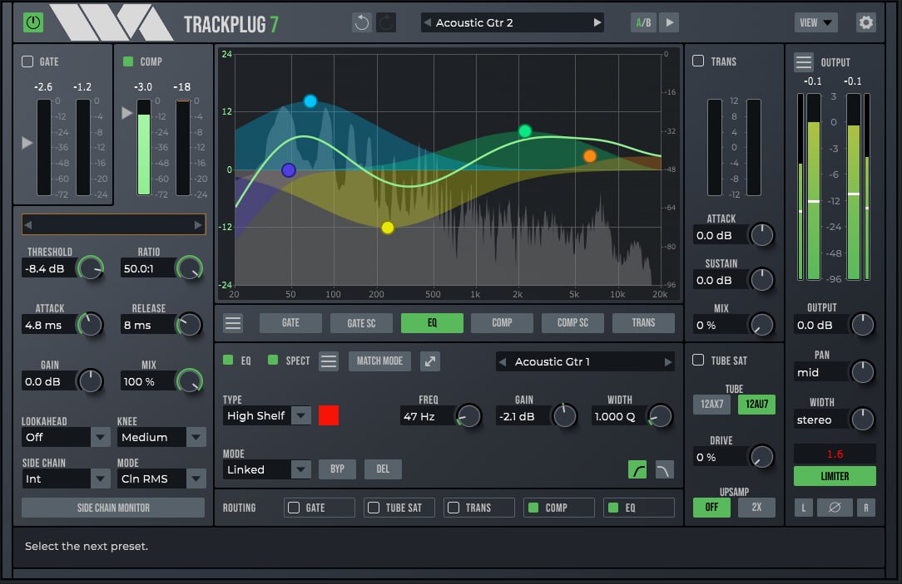
Task: Click the A/B compare button
Action: [x=643, y=22]
